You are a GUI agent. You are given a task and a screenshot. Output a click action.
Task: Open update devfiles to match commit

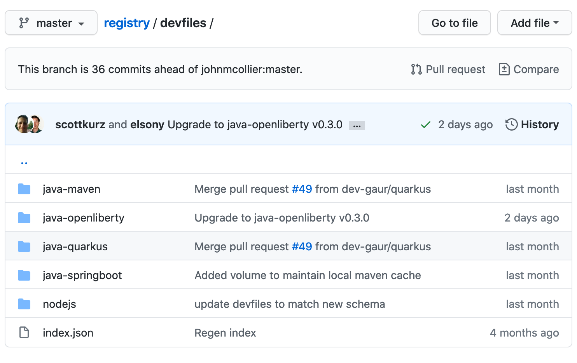pyautogui.click(x=290, y=304)
